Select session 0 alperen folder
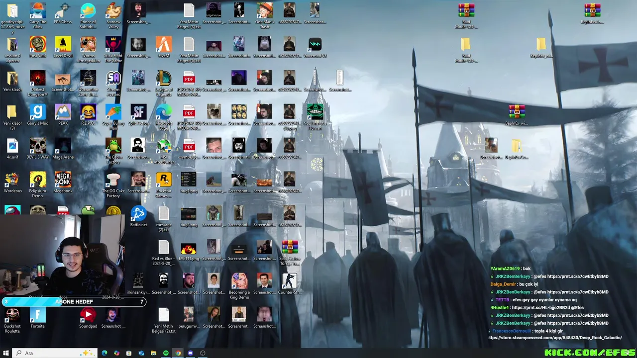This screenshot has width=637, height=358. click(12, 49)
